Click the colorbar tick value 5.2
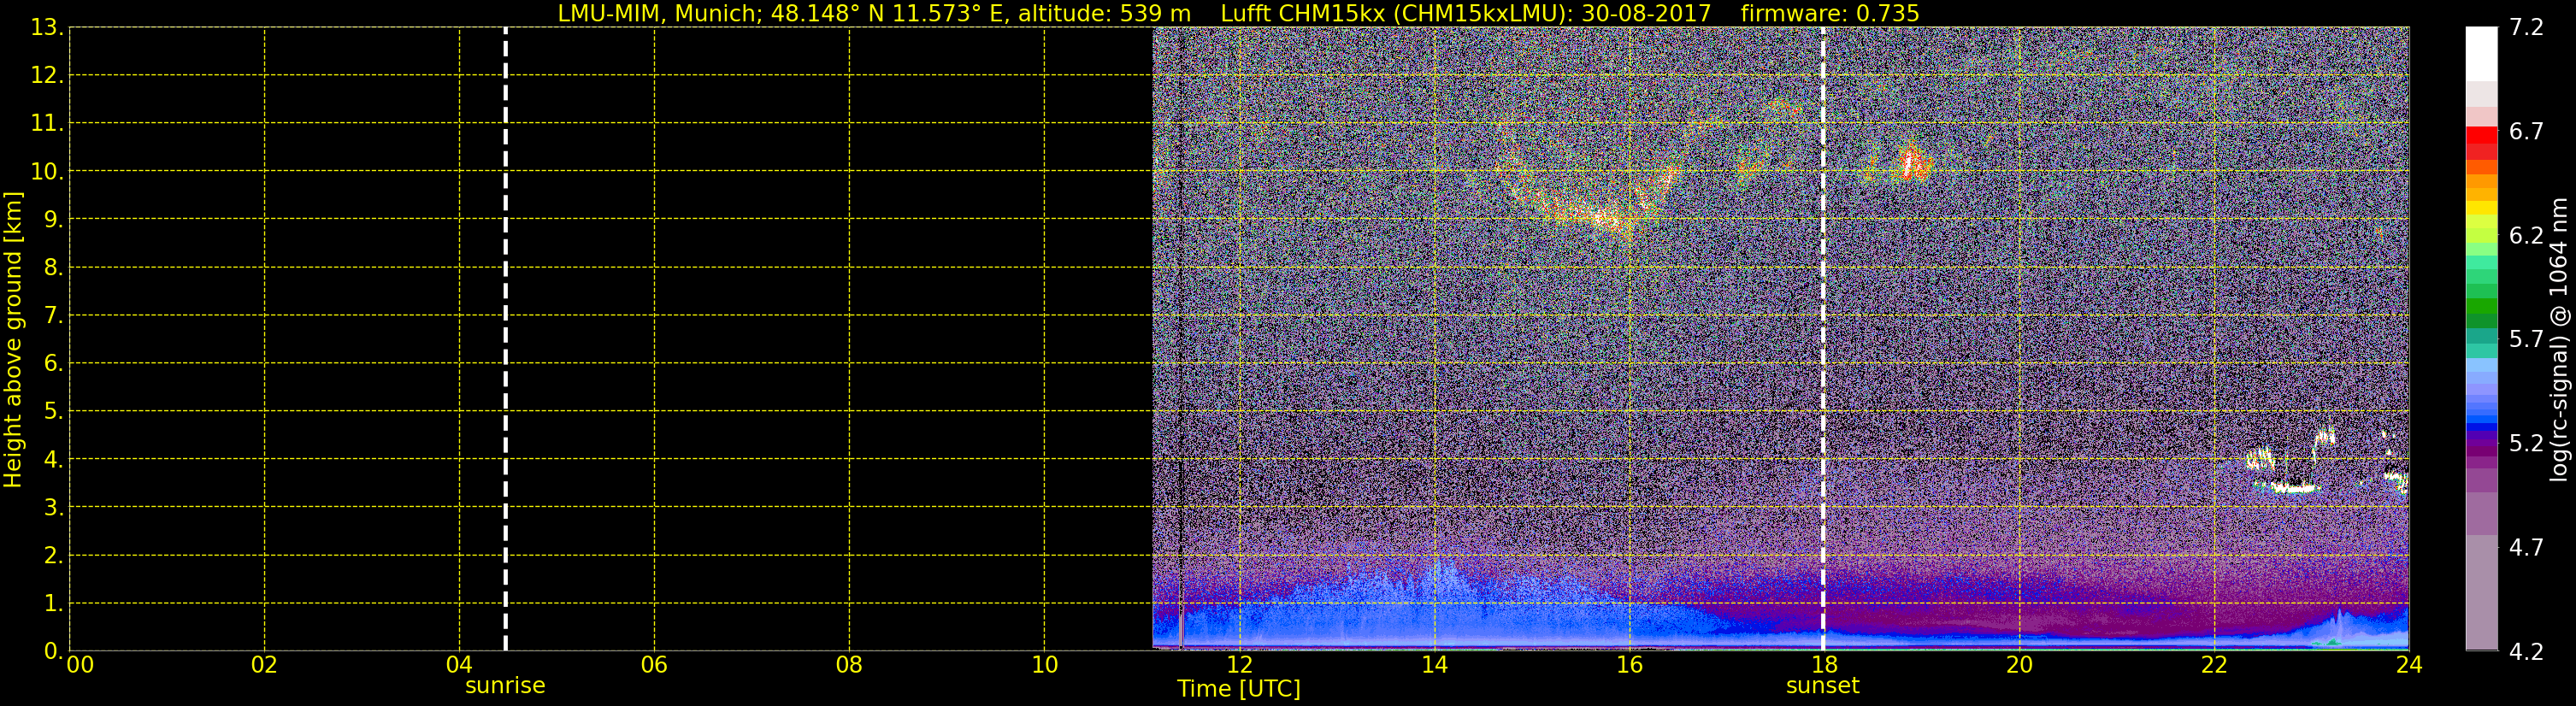Screen dimensions: 2576x706 pyautogui.click(x=2526, y=443)
